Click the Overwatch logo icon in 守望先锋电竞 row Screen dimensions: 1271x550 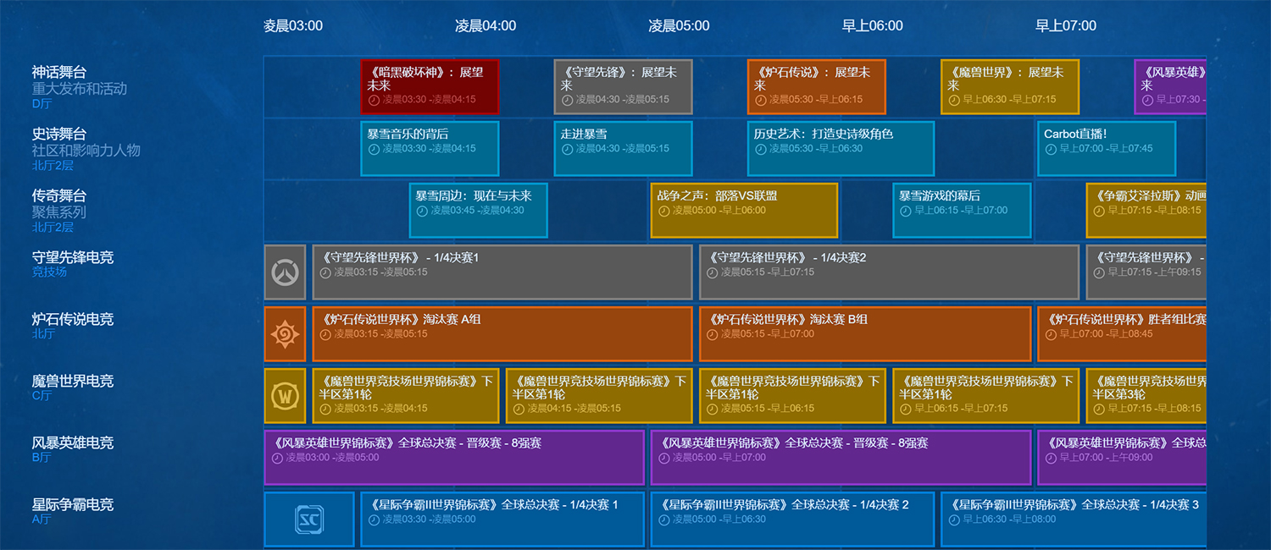[x=285, y=272]
